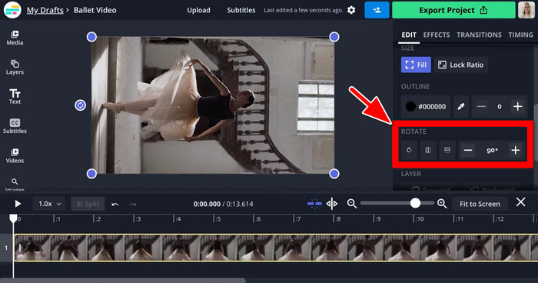
Task: Click the bottom-left resize handle
Action: coord(91,174)
